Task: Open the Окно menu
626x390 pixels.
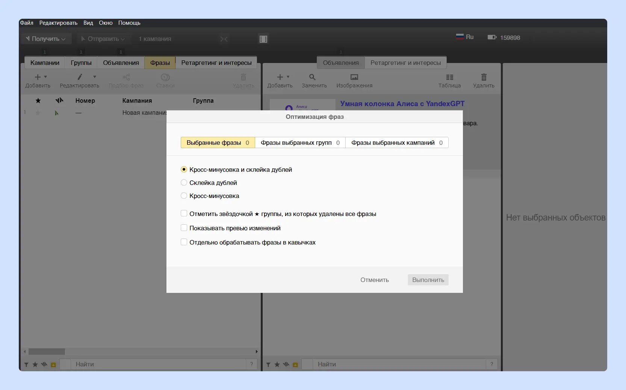Action: pyautogui.click(x=106, y=23)
